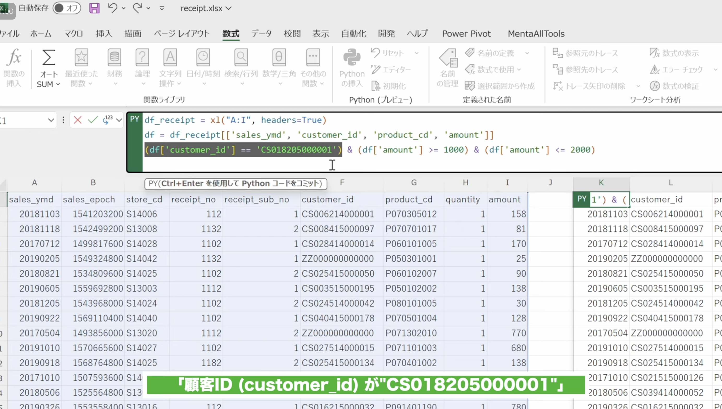This screenshot has width=722, height=409.
Task: Open the データ ribbon tab
Action: [262, 34]
